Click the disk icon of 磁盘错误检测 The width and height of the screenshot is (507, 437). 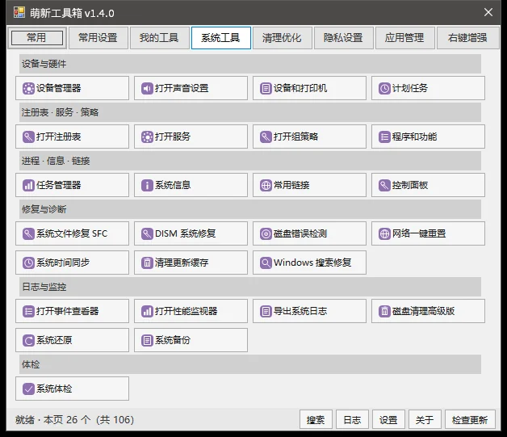pos(266,233)
